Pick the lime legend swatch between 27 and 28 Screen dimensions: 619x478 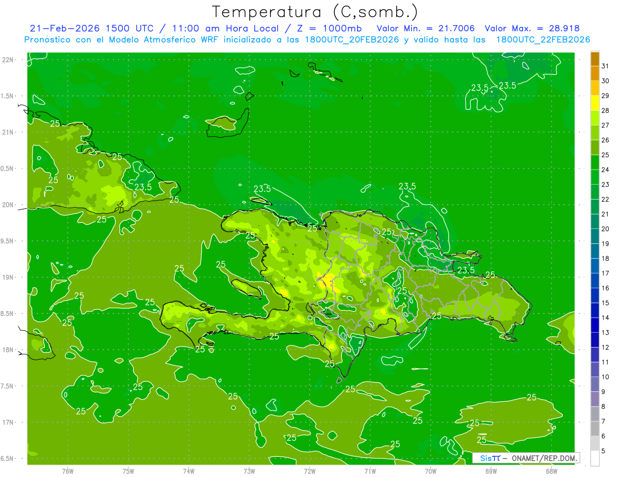click(x=595, y=118)
